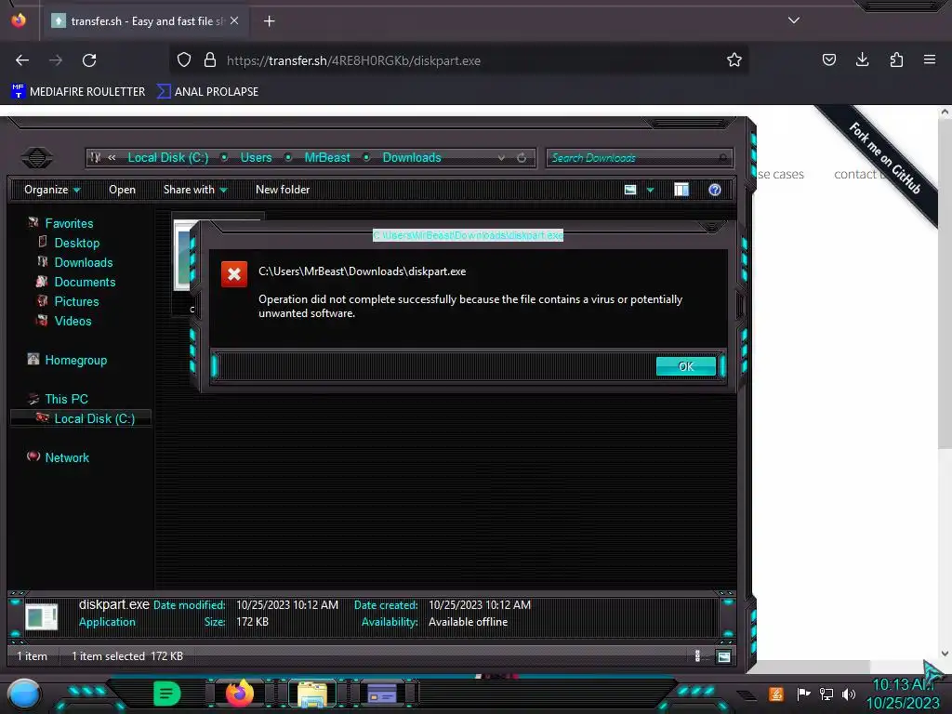Open purple window app on taskbar
The image size is (952, 714).
[x=382, y=694]
